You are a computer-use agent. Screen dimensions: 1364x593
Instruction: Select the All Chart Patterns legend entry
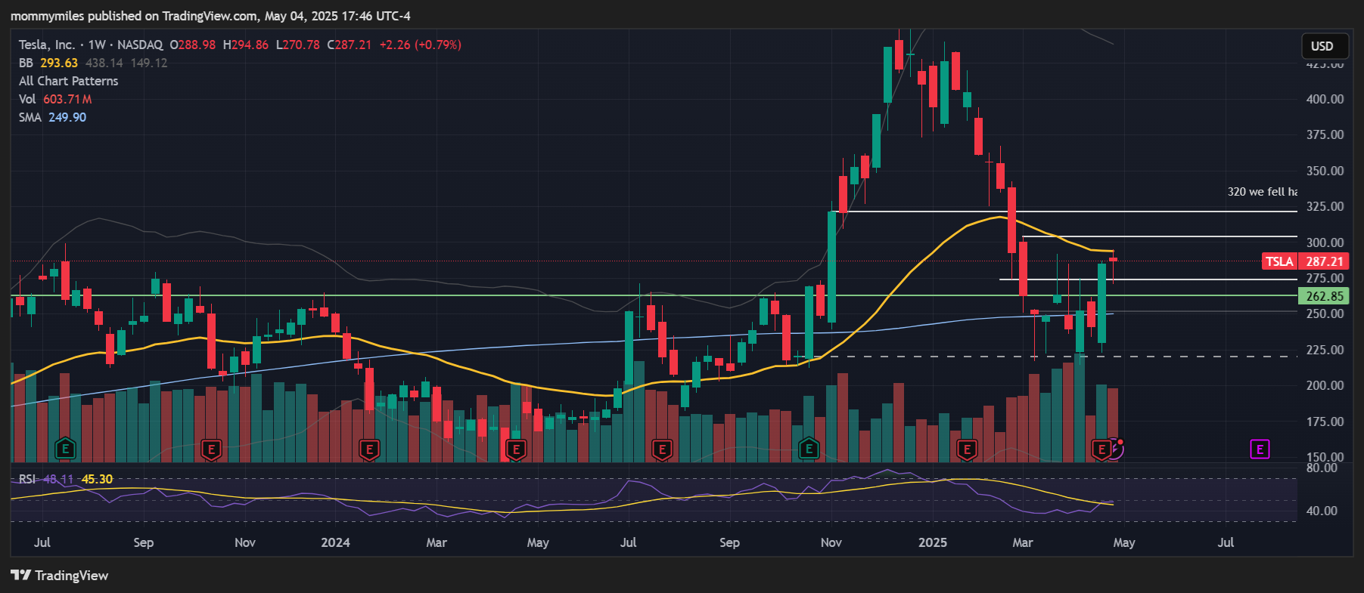pyautogui.click(x=69, y=81)
